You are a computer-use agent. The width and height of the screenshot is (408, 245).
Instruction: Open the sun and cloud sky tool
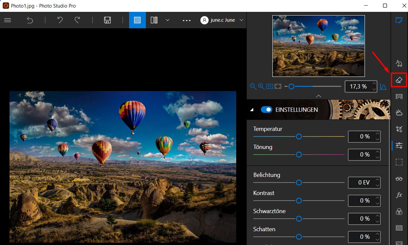pyautogui.click(x=399, y=113)
